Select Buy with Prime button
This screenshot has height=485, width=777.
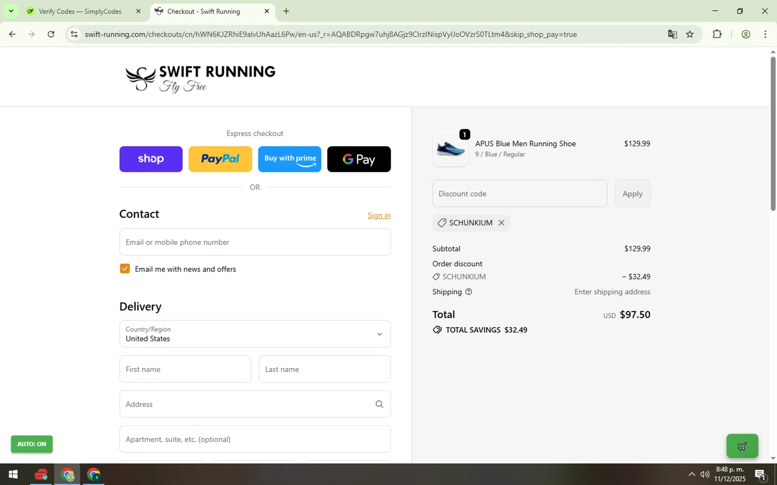[x=290, y=159]
